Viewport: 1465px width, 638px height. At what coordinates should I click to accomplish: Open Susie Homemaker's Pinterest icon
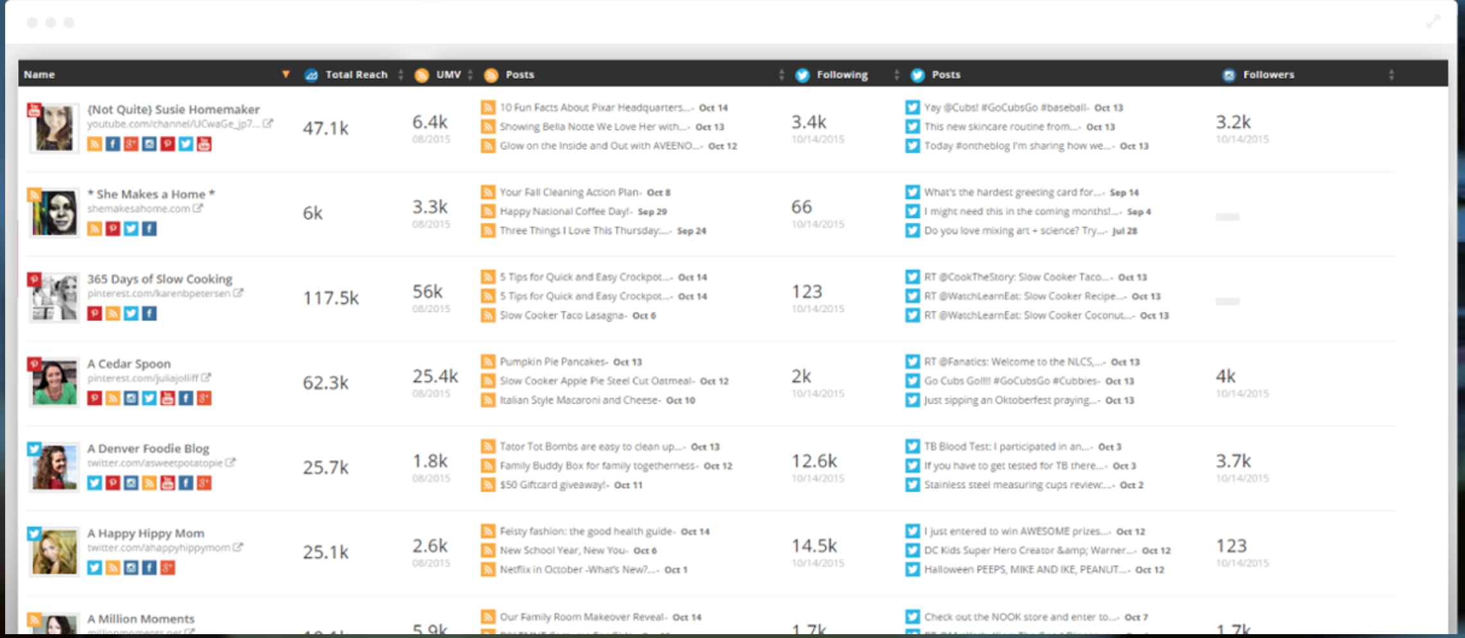click(x=167, y=144)
